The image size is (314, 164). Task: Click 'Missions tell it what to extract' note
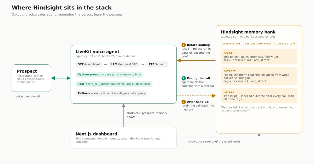[258, 109]
